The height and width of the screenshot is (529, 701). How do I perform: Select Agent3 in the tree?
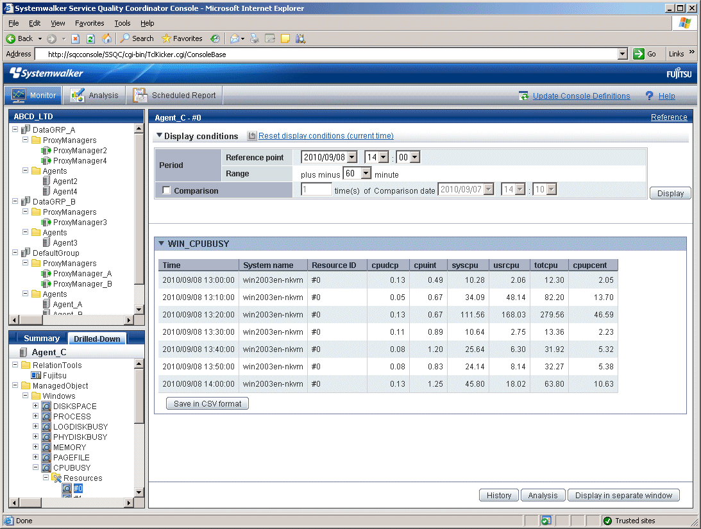tap(65, 242)
